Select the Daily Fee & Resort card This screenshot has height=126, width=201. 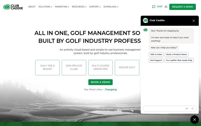point(47,67)
